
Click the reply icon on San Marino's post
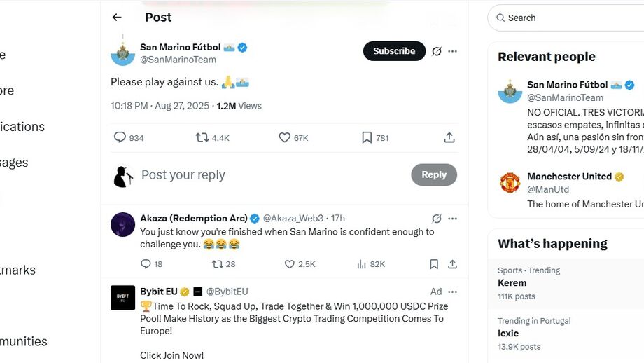click(120, 137)
